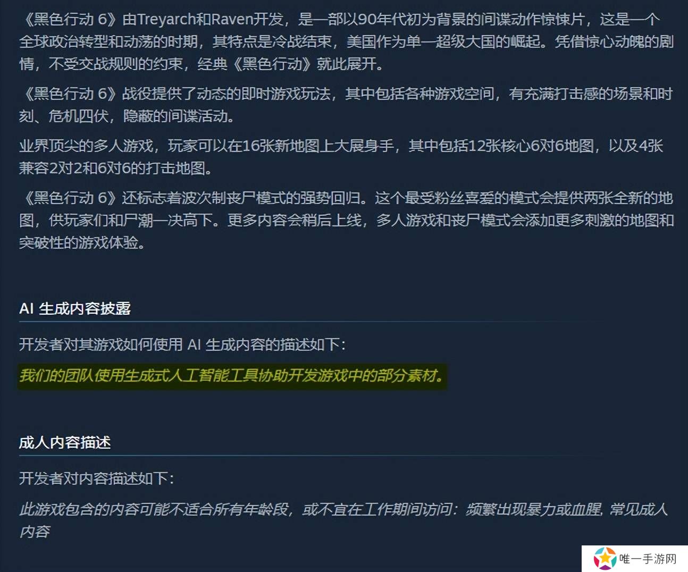Click the sentence about AI 生成内容的描述如下
The image size is (688, 572).
point(182,344)
